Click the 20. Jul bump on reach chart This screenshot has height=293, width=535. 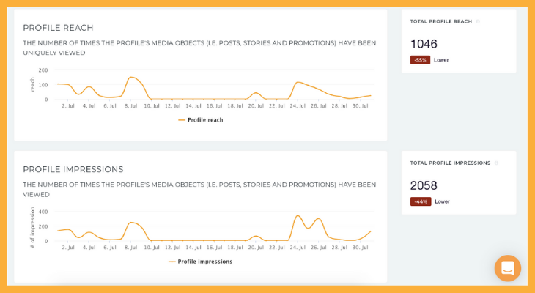pos(256,92)
